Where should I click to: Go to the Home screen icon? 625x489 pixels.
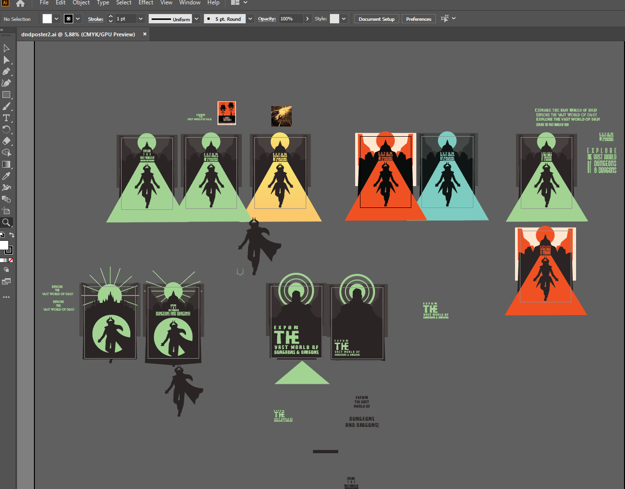tap(20, 3)
